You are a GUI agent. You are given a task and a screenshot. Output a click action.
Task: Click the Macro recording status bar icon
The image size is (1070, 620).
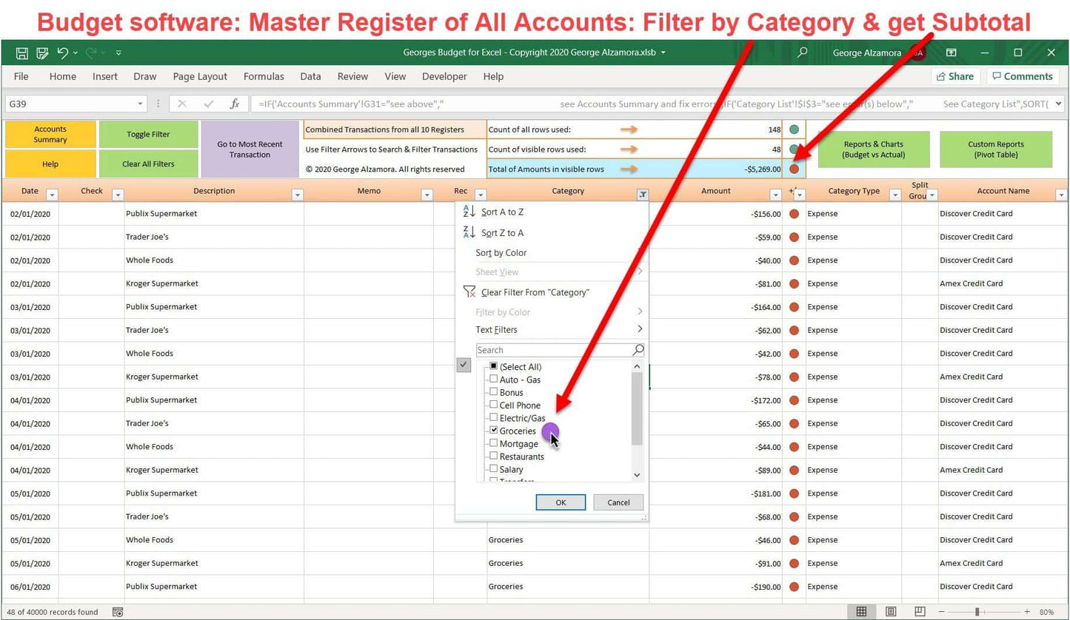tap(118, 612)
